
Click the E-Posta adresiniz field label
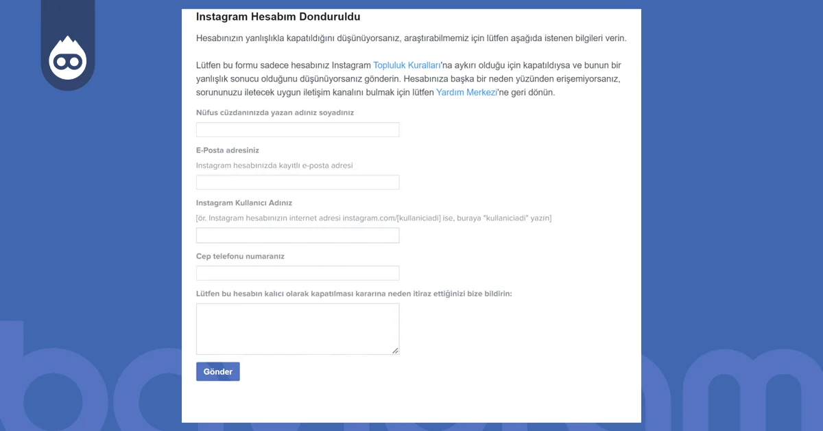tap(228, 150)
